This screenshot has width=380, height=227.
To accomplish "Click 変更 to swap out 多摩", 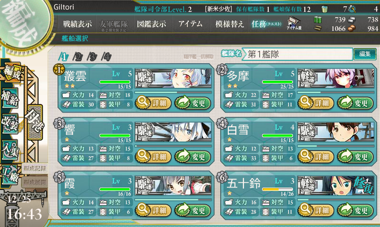I will [355, 103].
